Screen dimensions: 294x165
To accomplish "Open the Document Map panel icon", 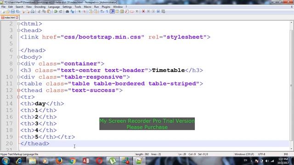I will pos(122,11).
